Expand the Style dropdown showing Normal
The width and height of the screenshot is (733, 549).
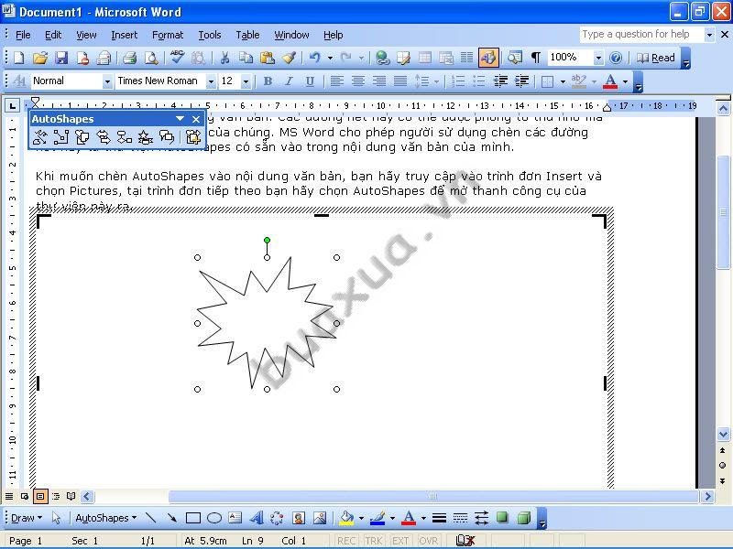coord(107,81)
